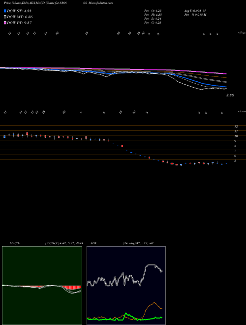Click the ADX panel label
This screenshot has height=325, width=246.
[93, 243]
